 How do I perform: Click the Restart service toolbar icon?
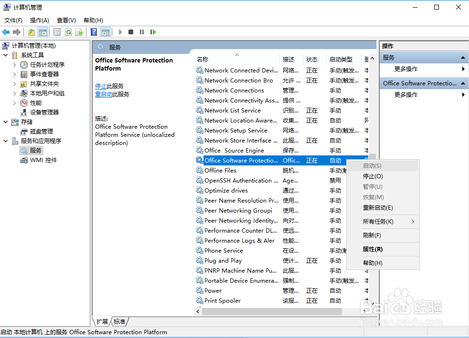[153, 32]
